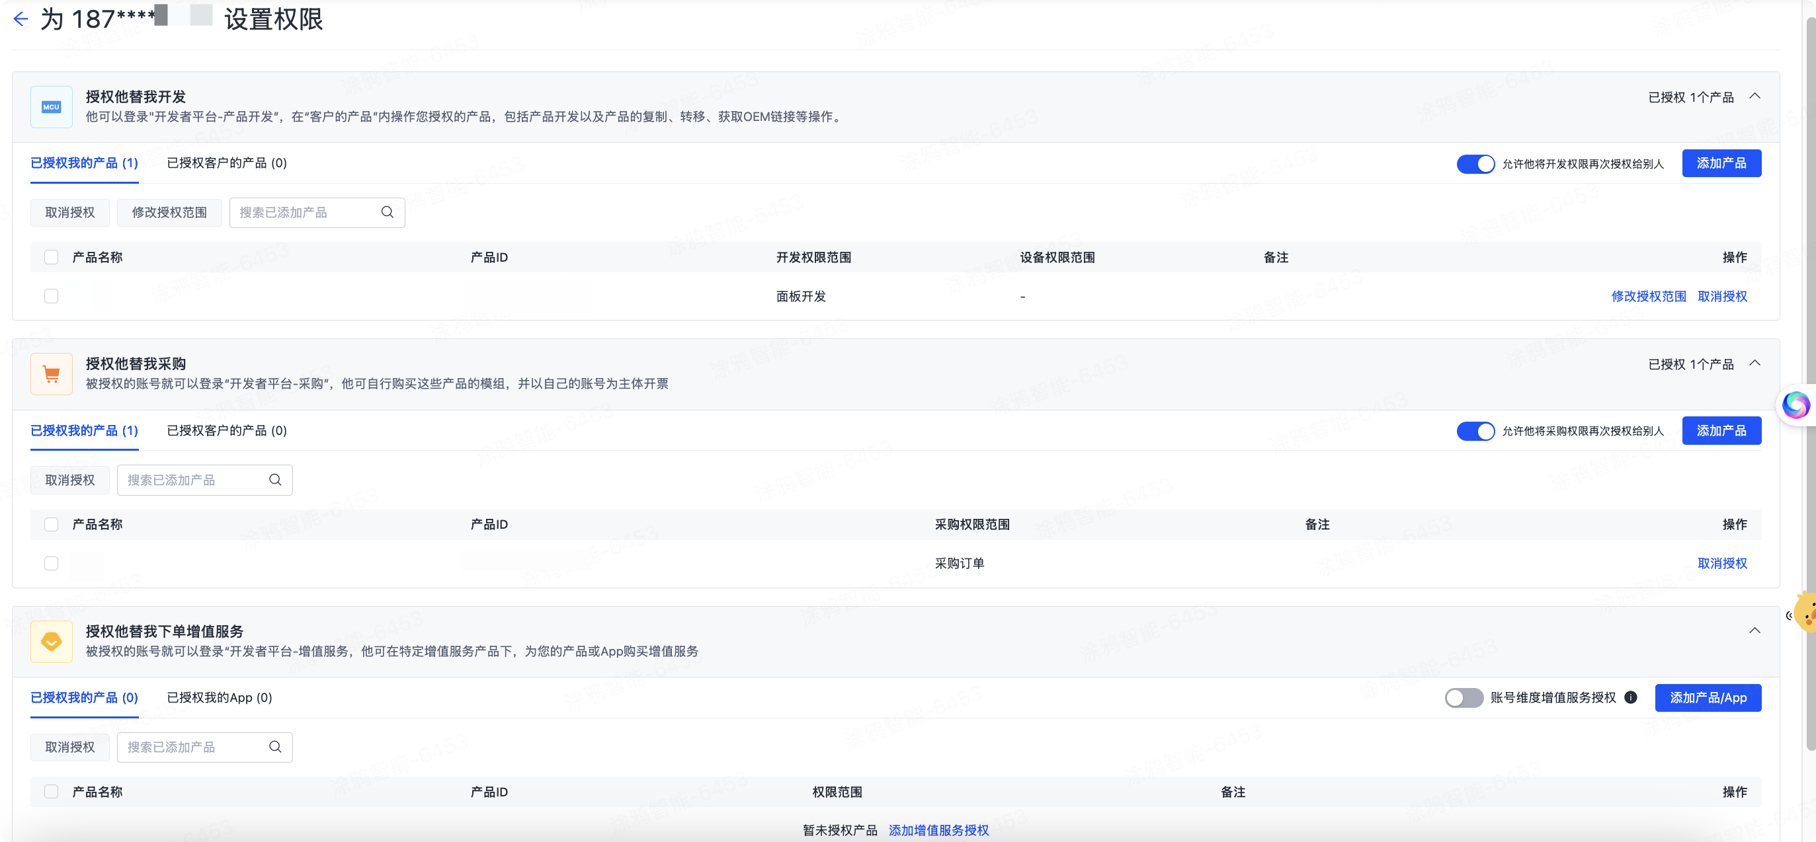Viewport: 1816px width, 842px height.
Task: Click the 授权他替我下单增值服务 section title
Action: tap(164, 631)
